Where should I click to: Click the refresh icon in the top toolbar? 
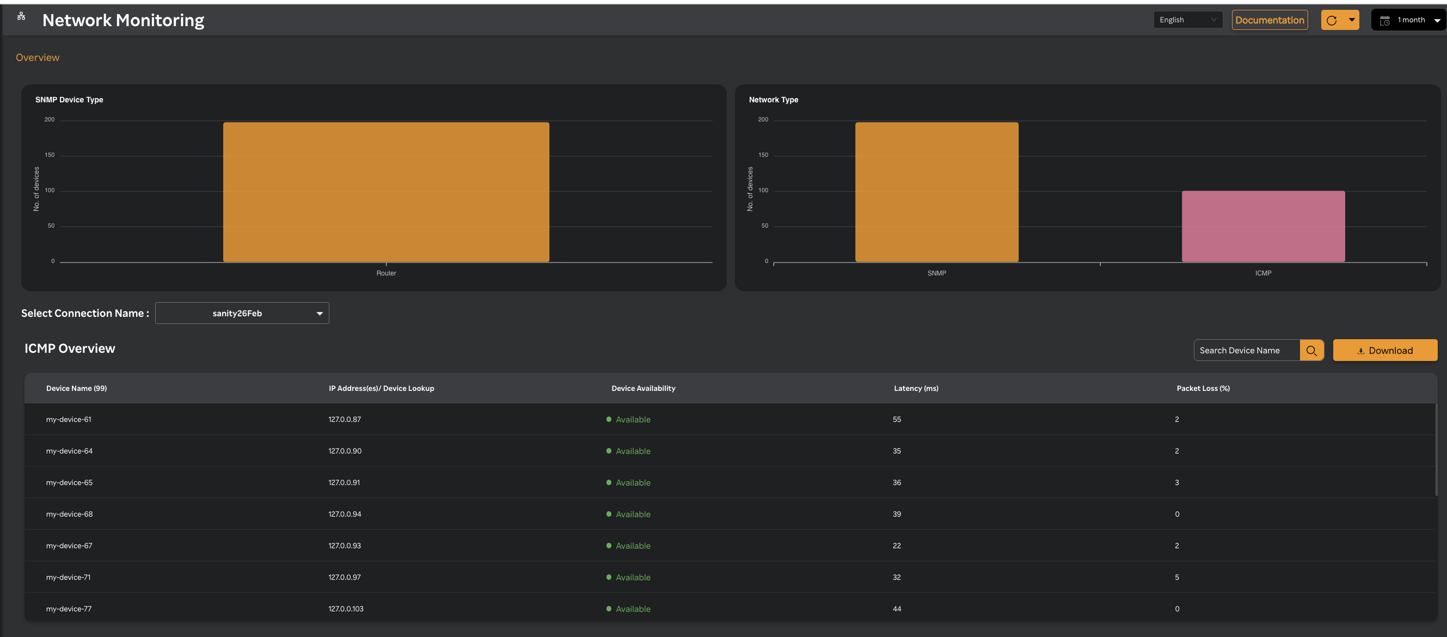[1333, 20]
